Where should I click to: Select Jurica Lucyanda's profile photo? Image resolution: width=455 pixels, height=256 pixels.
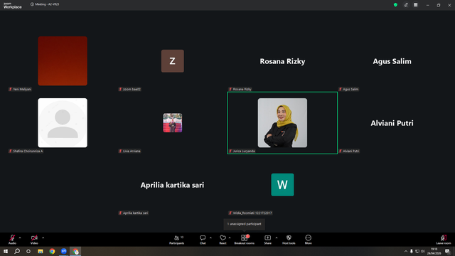point(282,123)
